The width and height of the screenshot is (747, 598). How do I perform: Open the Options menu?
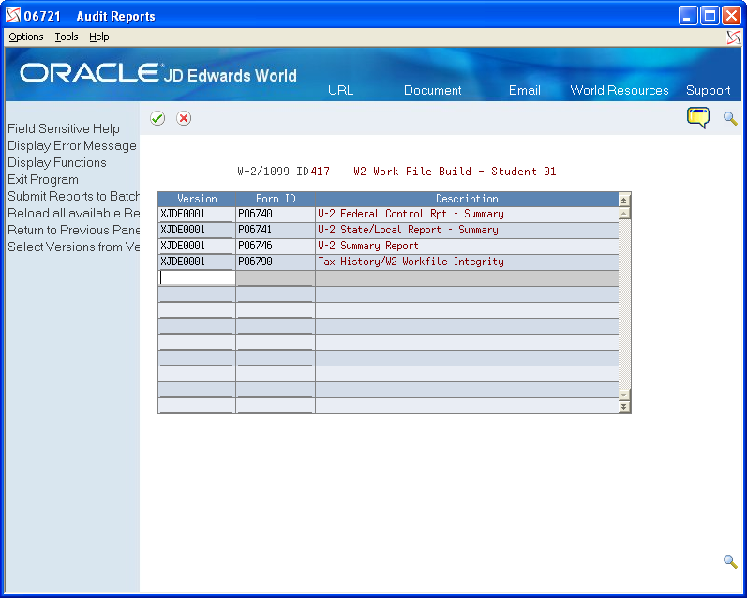pyautogui.click(x=26, y=37)
